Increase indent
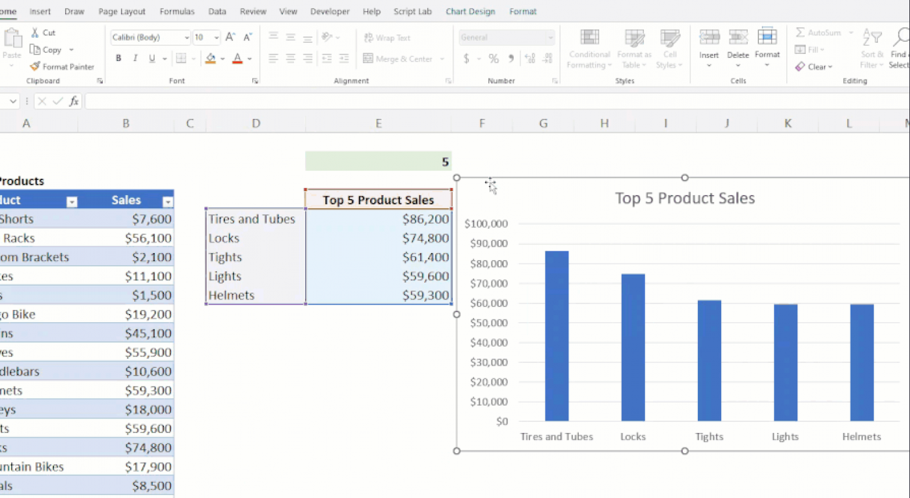The height and width of the screenshot is (498, 910). (x=344, y=58)
